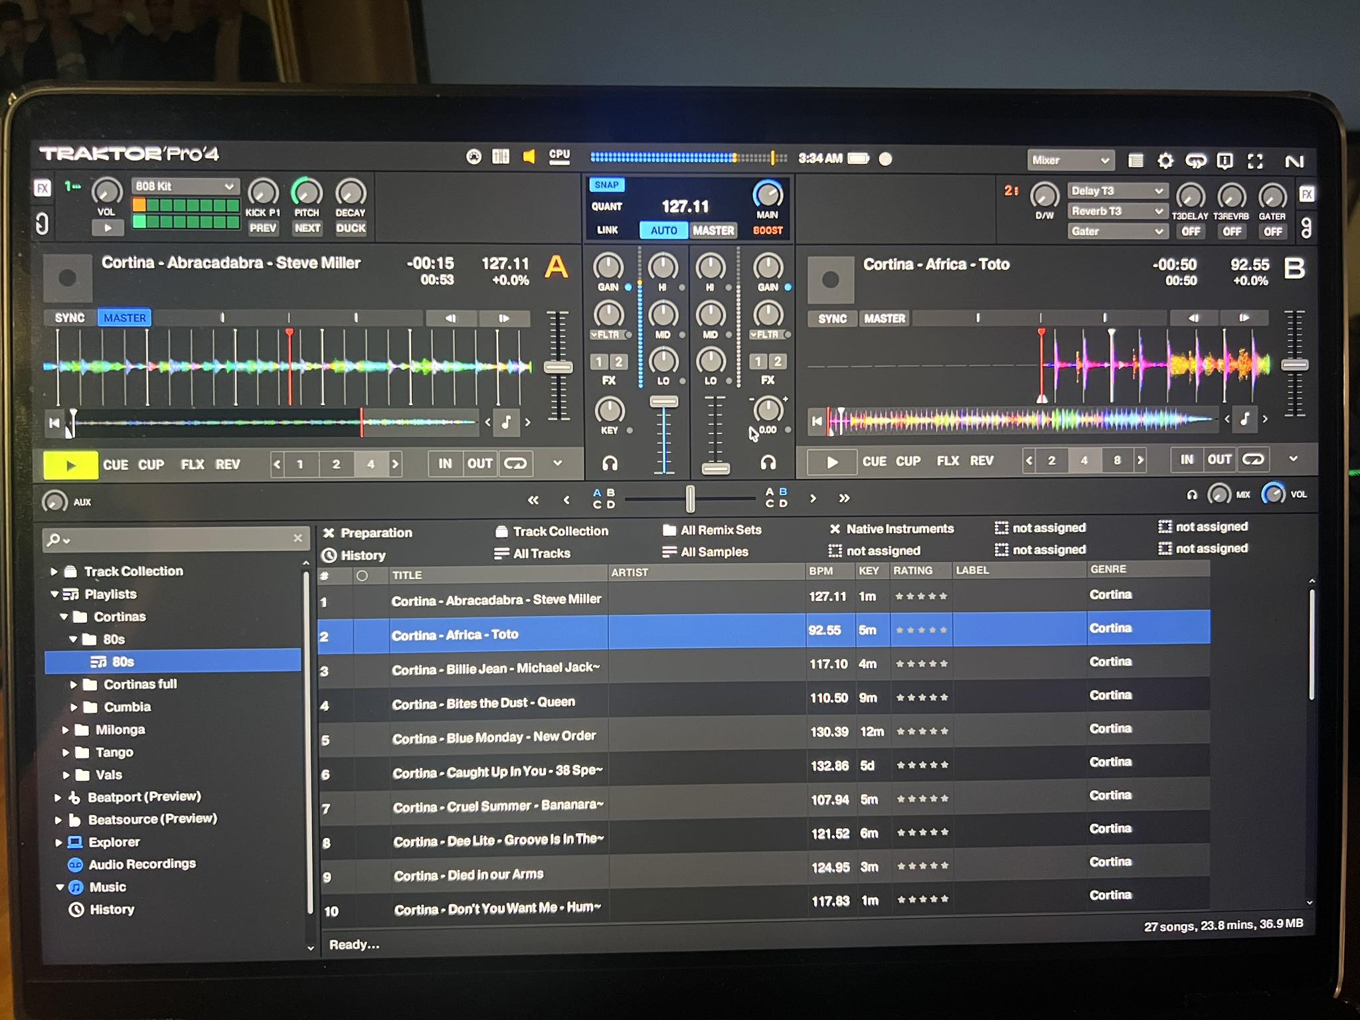Toggle SYNC on Deck A
The height and width of the screenshot is (1020, 1360).
70,318
